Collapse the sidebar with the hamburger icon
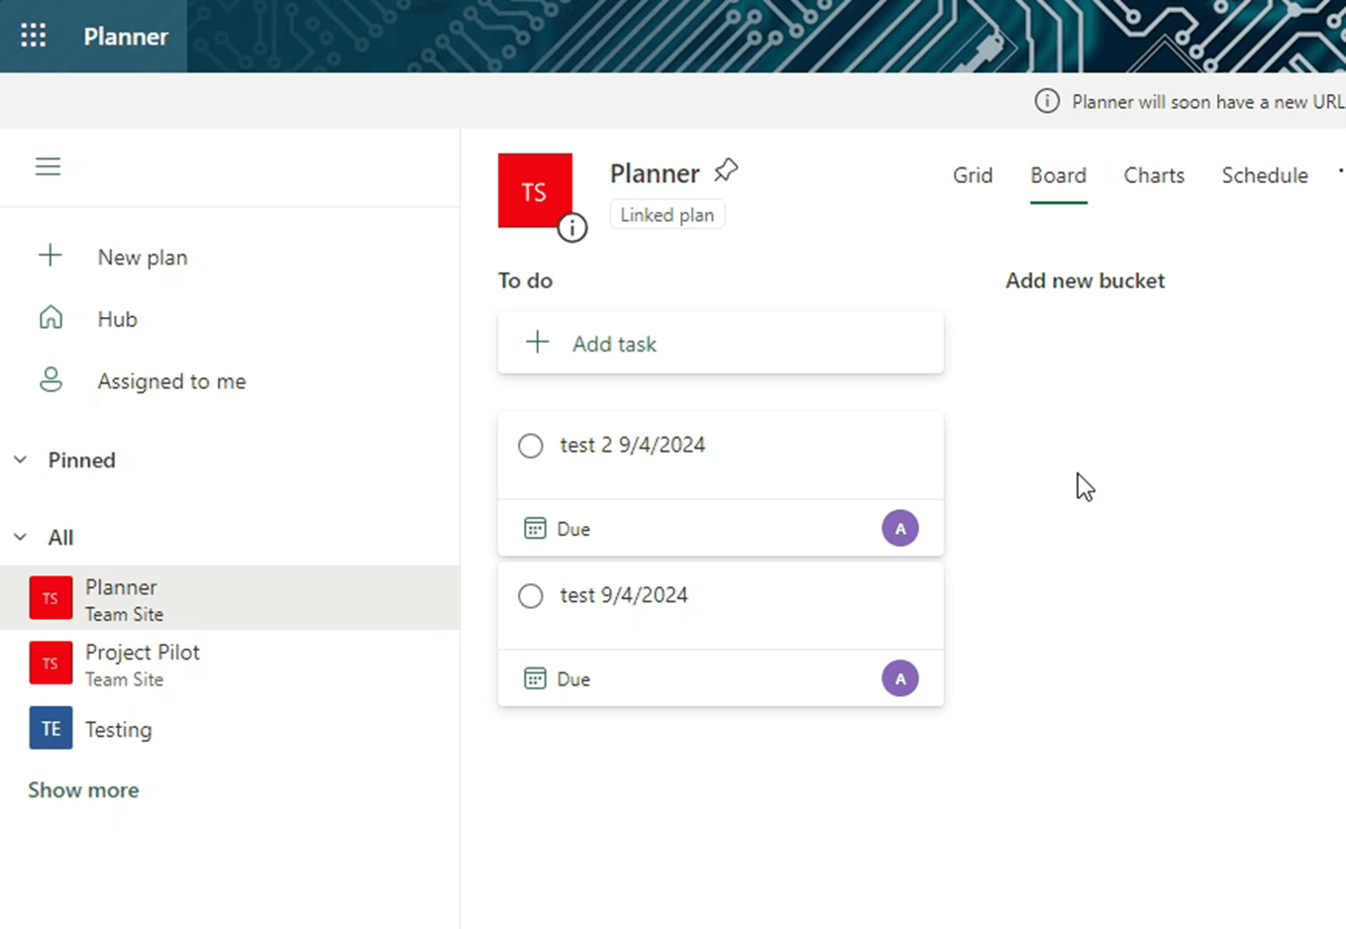 (x=48, y=166)
